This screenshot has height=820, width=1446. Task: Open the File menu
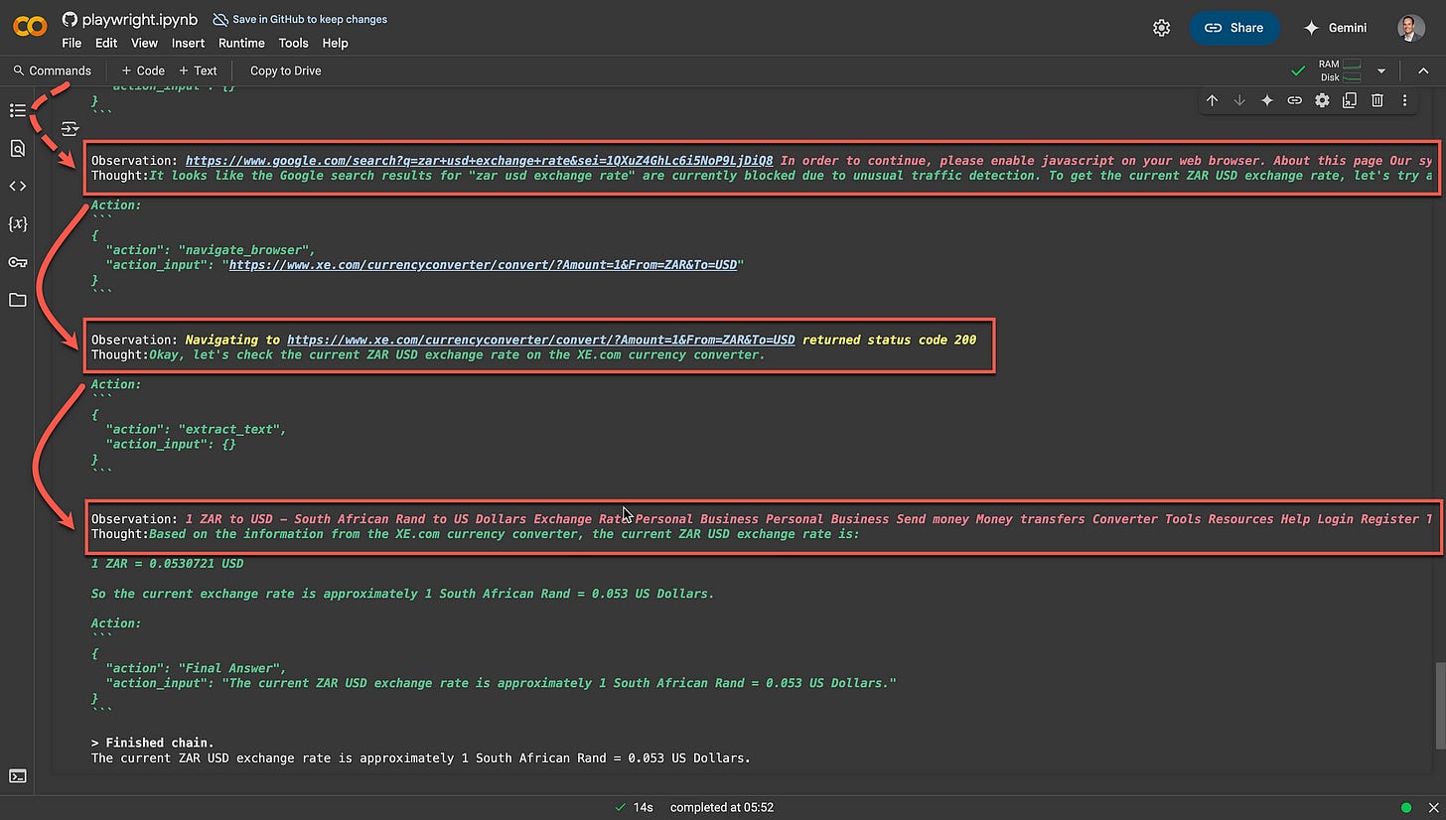[72, 43]
